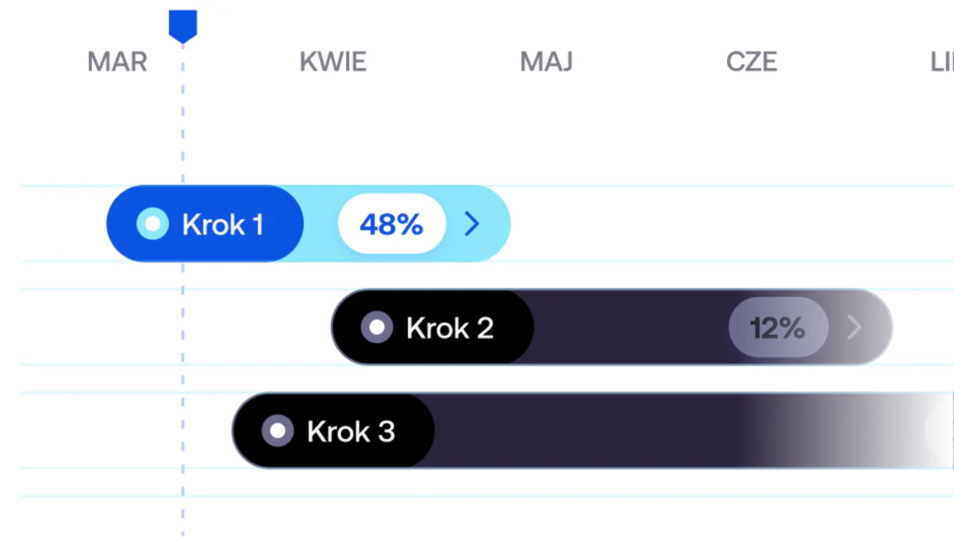Jump to the MAR month header

117,62
